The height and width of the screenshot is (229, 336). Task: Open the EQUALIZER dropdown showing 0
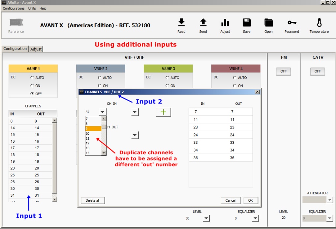[255, 218]
